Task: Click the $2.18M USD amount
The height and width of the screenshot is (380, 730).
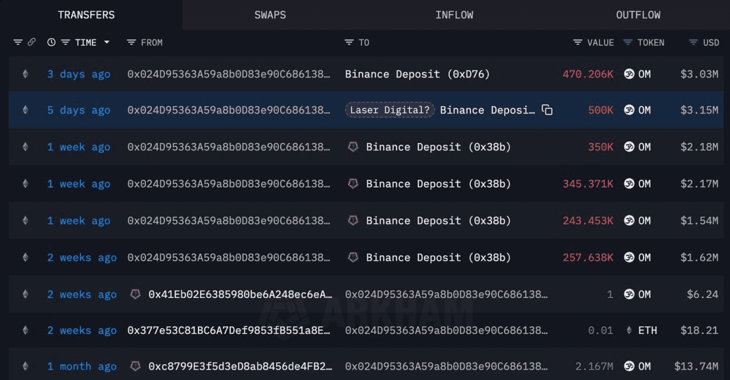Action: pyautogui.click(x=700, y=147)
